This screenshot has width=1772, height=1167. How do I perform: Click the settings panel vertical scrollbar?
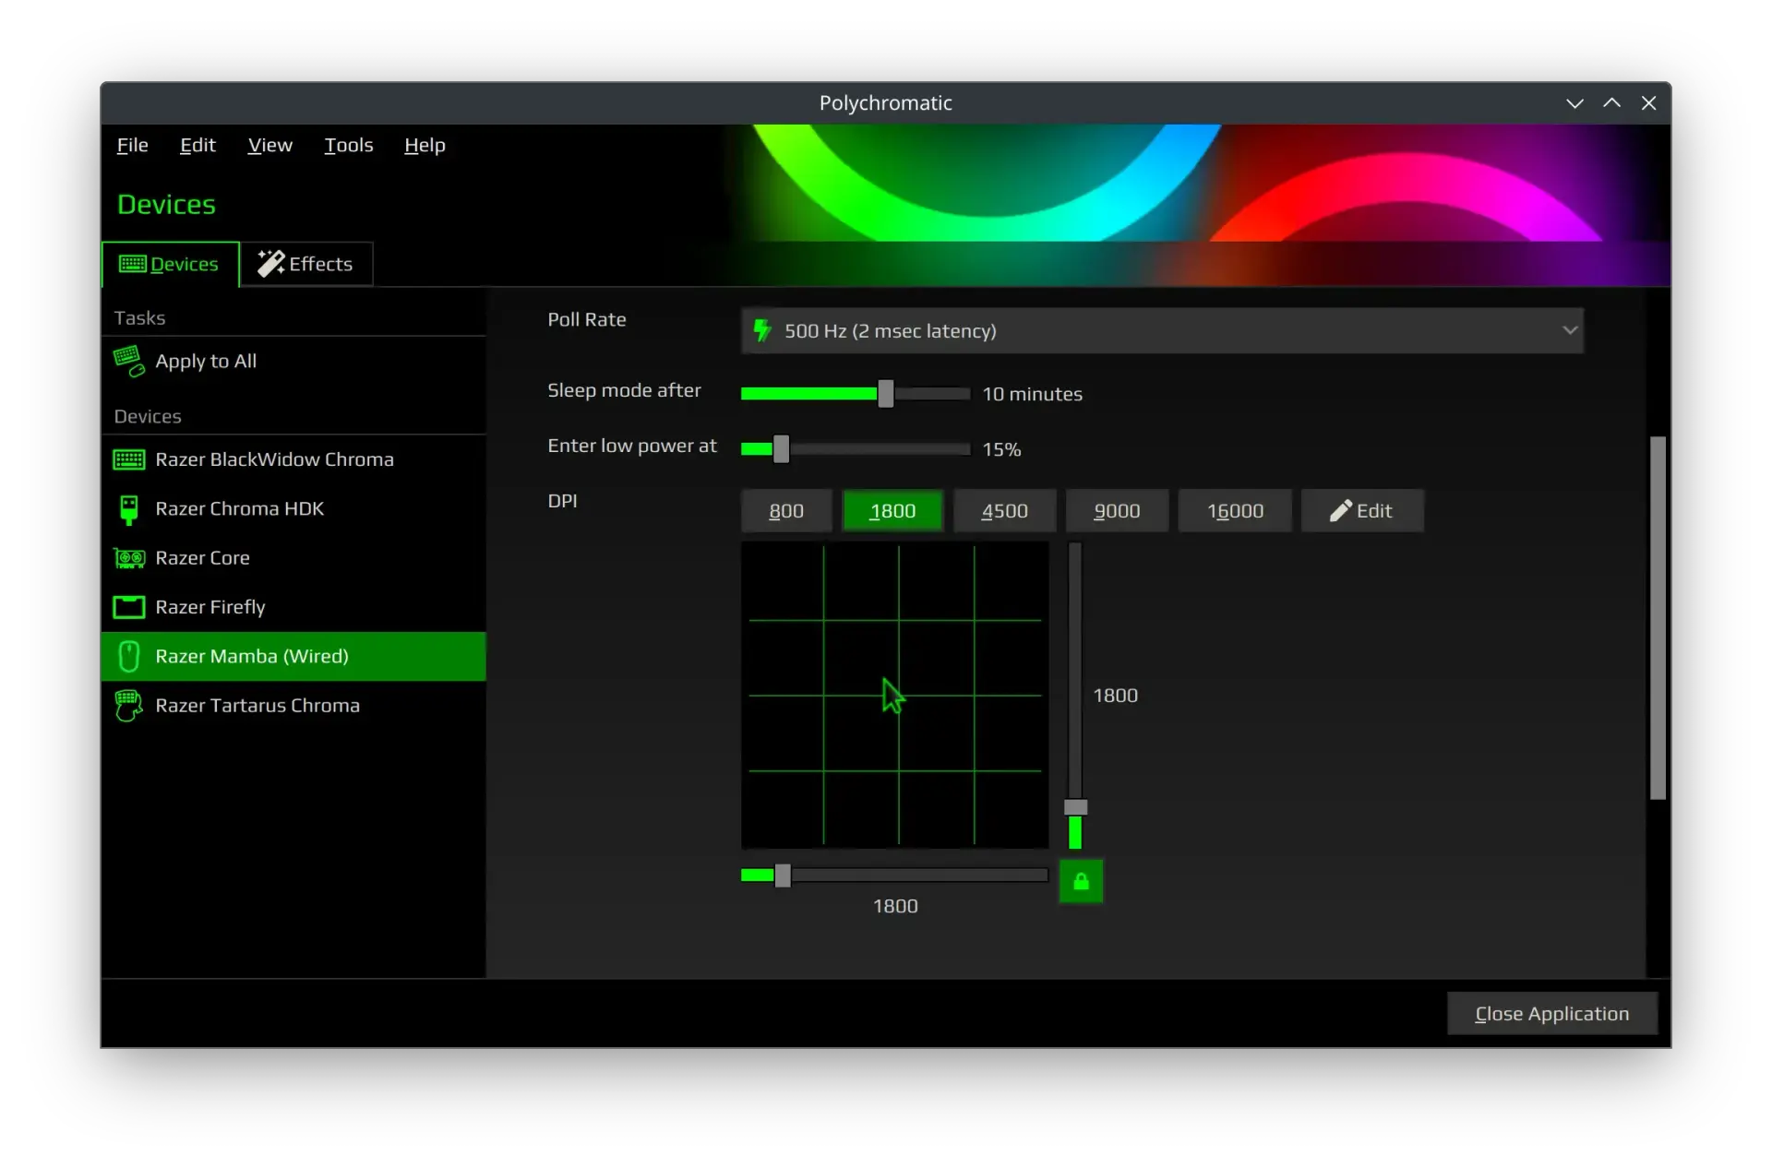(x=1658, y=618)
